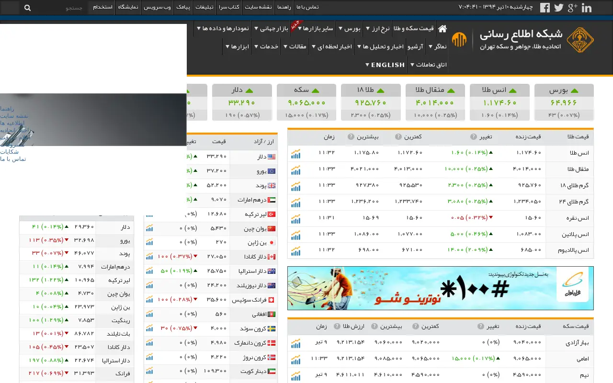Expand the بورس navigation dropdown

coord(350,29)
